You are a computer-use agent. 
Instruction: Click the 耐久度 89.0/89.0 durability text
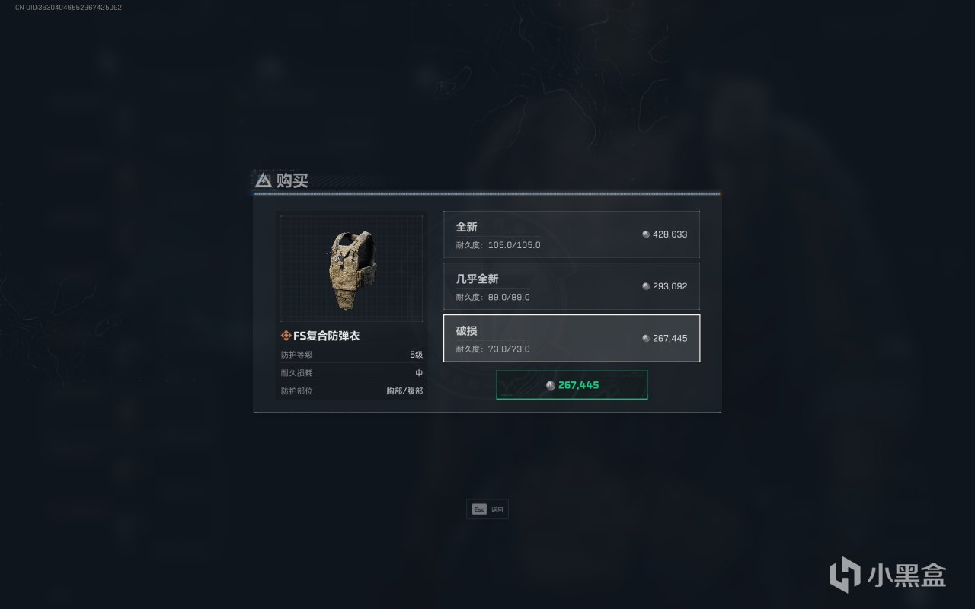[x=493, y=297]
